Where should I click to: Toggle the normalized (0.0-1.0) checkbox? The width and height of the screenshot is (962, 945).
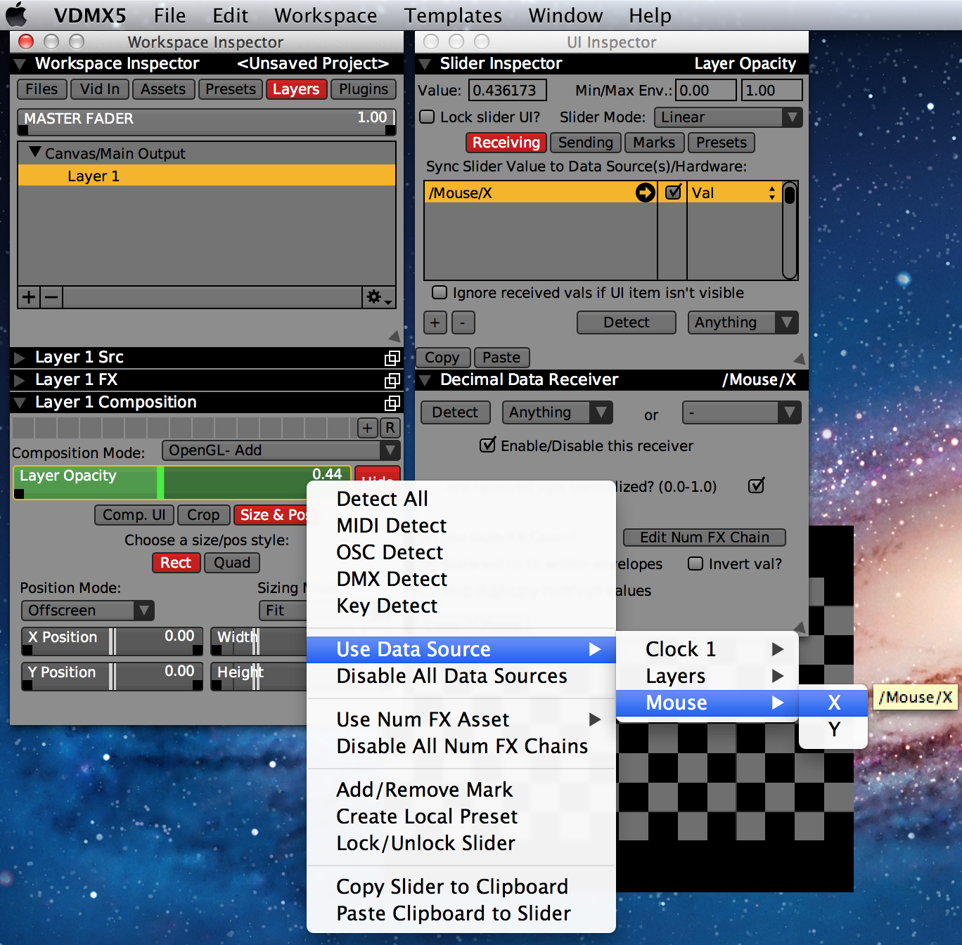click(756, 485)
